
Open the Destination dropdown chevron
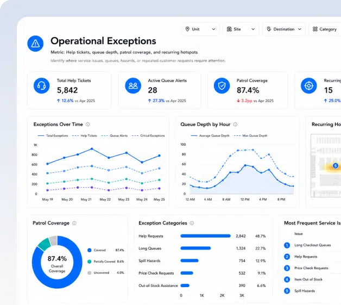click(x=300, y=29)
